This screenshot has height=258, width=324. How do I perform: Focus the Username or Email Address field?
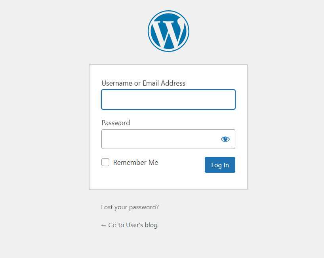pos(168,99)
